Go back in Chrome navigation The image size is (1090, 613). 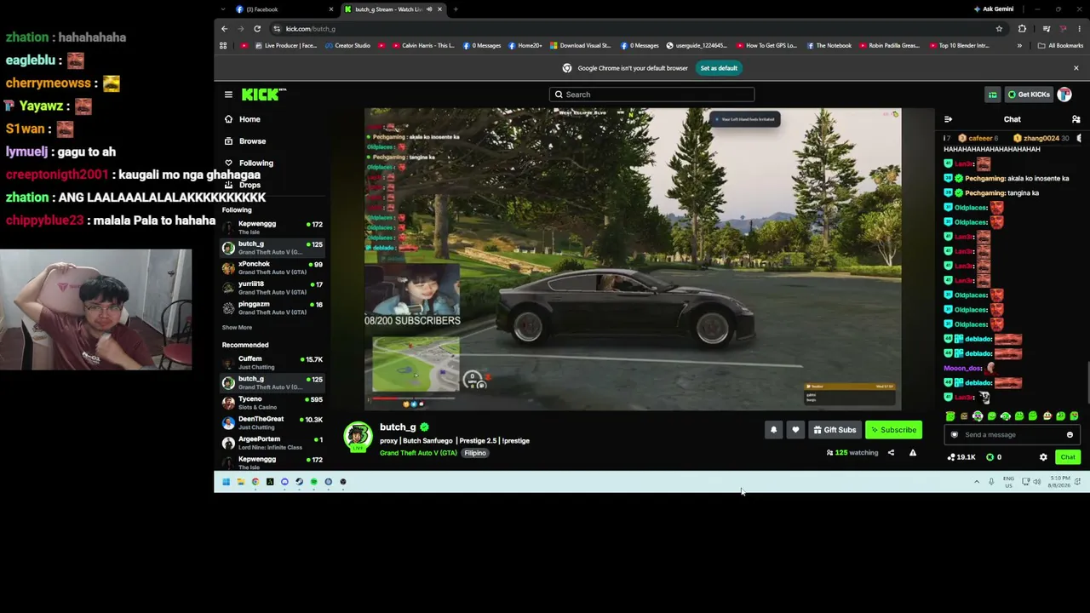(x=226, y=29)
